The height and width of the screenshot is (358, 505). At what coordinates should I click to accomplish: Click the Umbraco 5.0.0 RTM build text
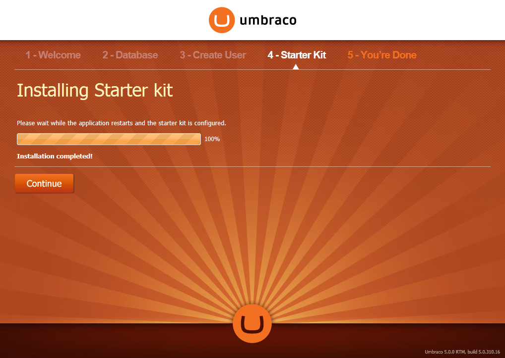(462, 352)
